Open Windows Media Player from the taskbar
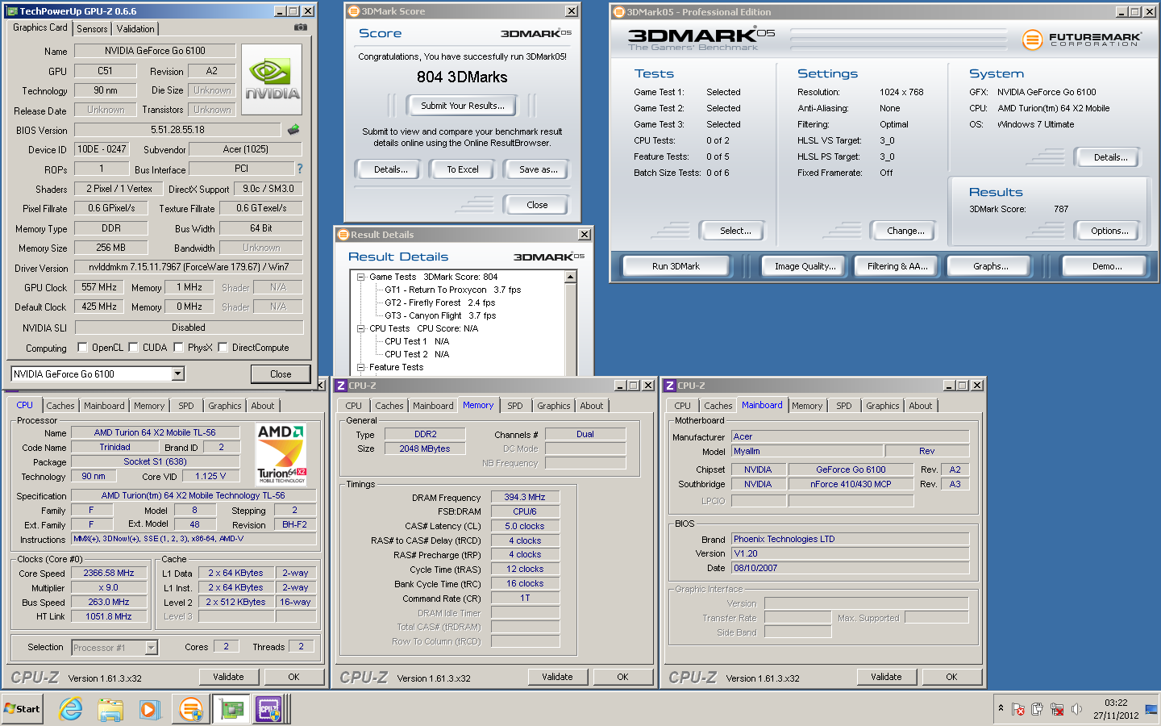 point(149,709)
